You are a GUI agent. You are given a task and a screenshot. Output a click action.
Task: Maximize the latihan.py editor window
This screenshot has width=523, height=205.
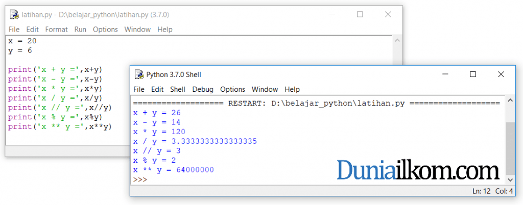[360, 14]
